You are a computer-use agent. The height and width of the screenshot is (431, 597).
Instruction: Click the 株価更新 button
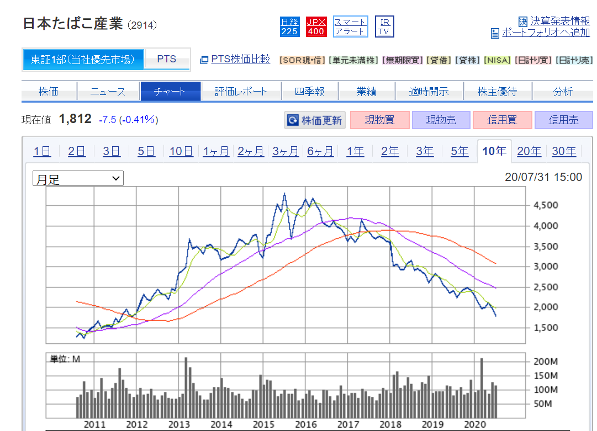315,120
